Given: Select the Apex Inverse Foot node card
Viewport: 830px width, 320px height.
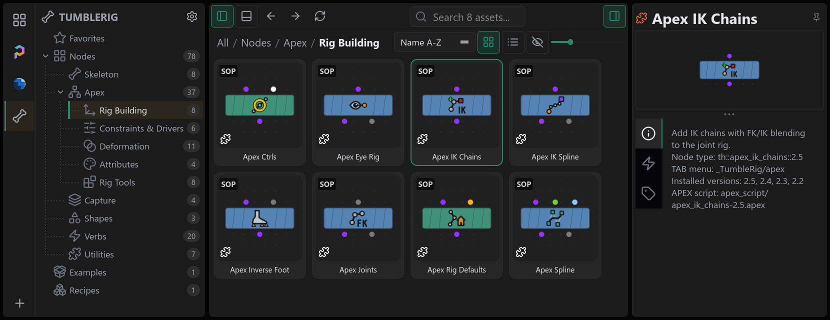Looking at the screenshot, I should [x=259, y=225].
